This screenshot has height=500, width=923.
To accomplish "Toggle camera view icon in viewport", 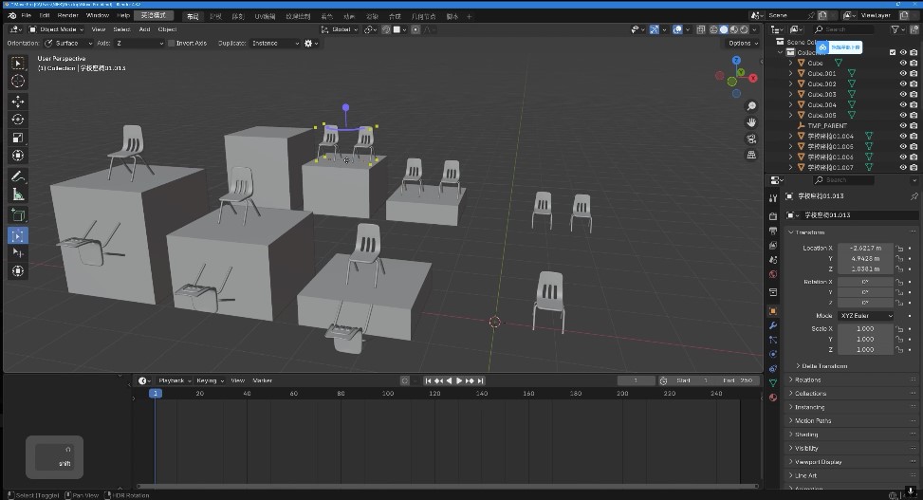I will coord(751,139).
